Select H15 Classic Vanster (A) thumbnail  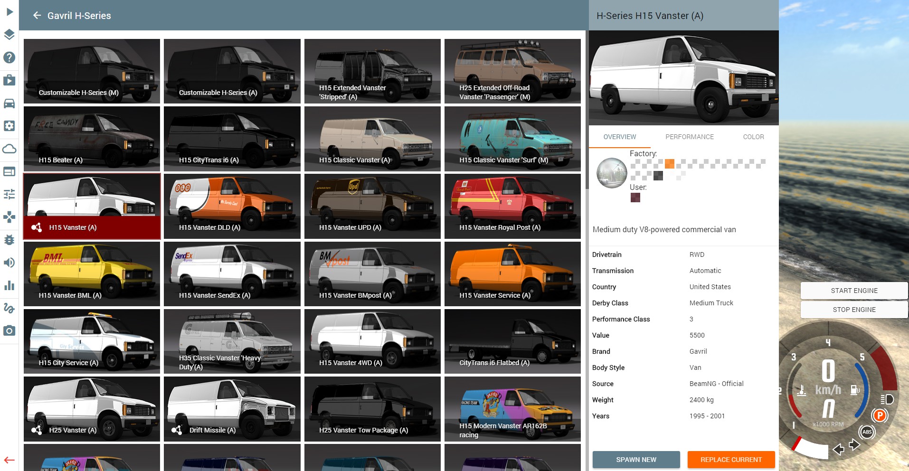pos(372,139)
